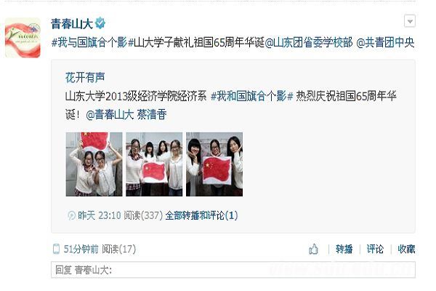
Task: Open the 青春山大 account name link
Action: [72, 23]
